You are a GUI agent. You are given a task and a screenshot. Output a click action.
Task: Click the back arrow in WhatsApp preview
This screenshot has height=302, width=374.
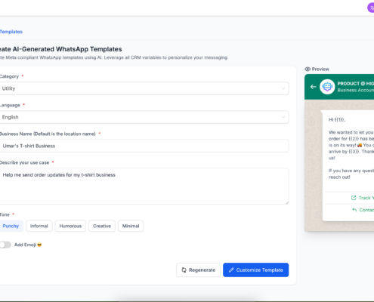click(x=313, y=87)
